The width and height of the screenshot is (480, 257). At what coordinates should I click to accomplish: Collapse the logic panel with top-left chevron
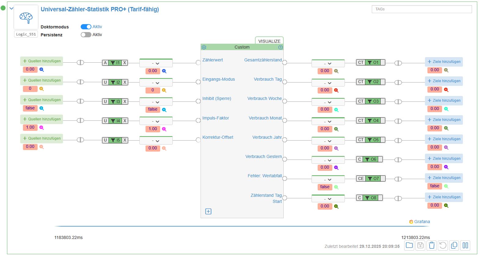point(12,9)
